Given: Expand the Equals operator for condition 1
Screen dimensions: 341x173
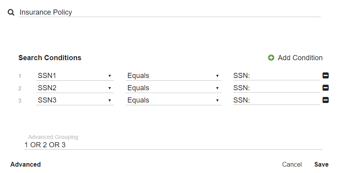Looking at the screenshot, I should [x=173, y=76].
